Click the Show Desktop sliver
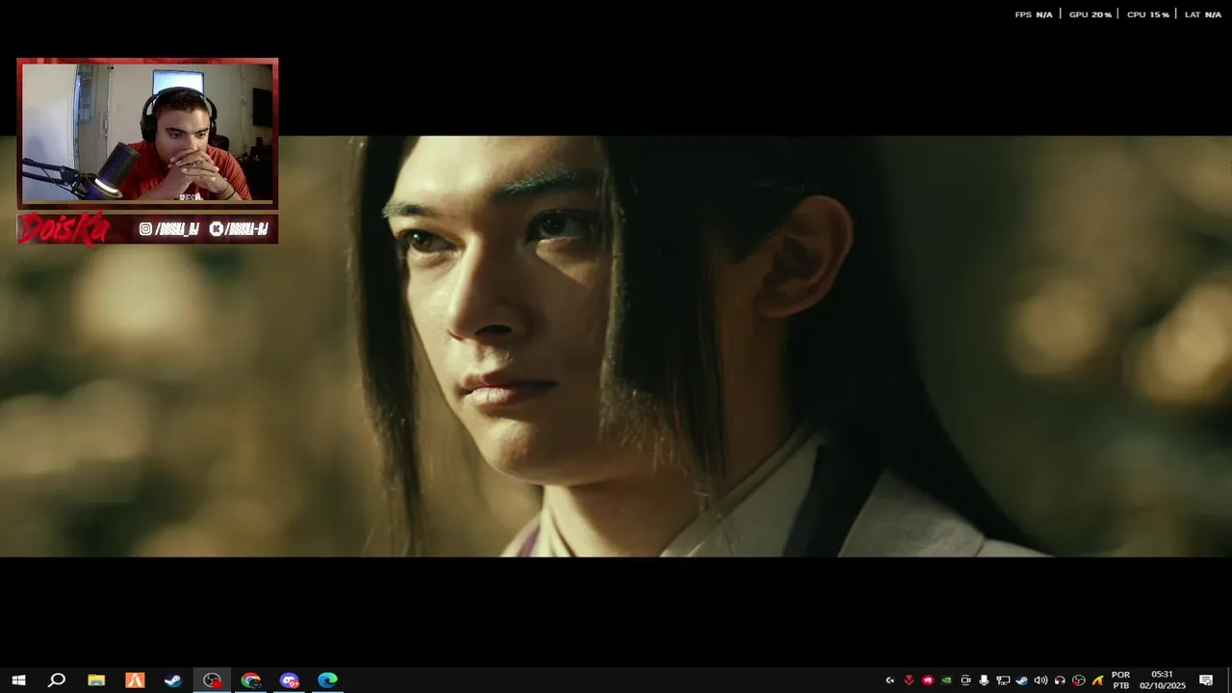Screen dimensions: 1232x693 pyautogui.click(x=1229, y=680)
